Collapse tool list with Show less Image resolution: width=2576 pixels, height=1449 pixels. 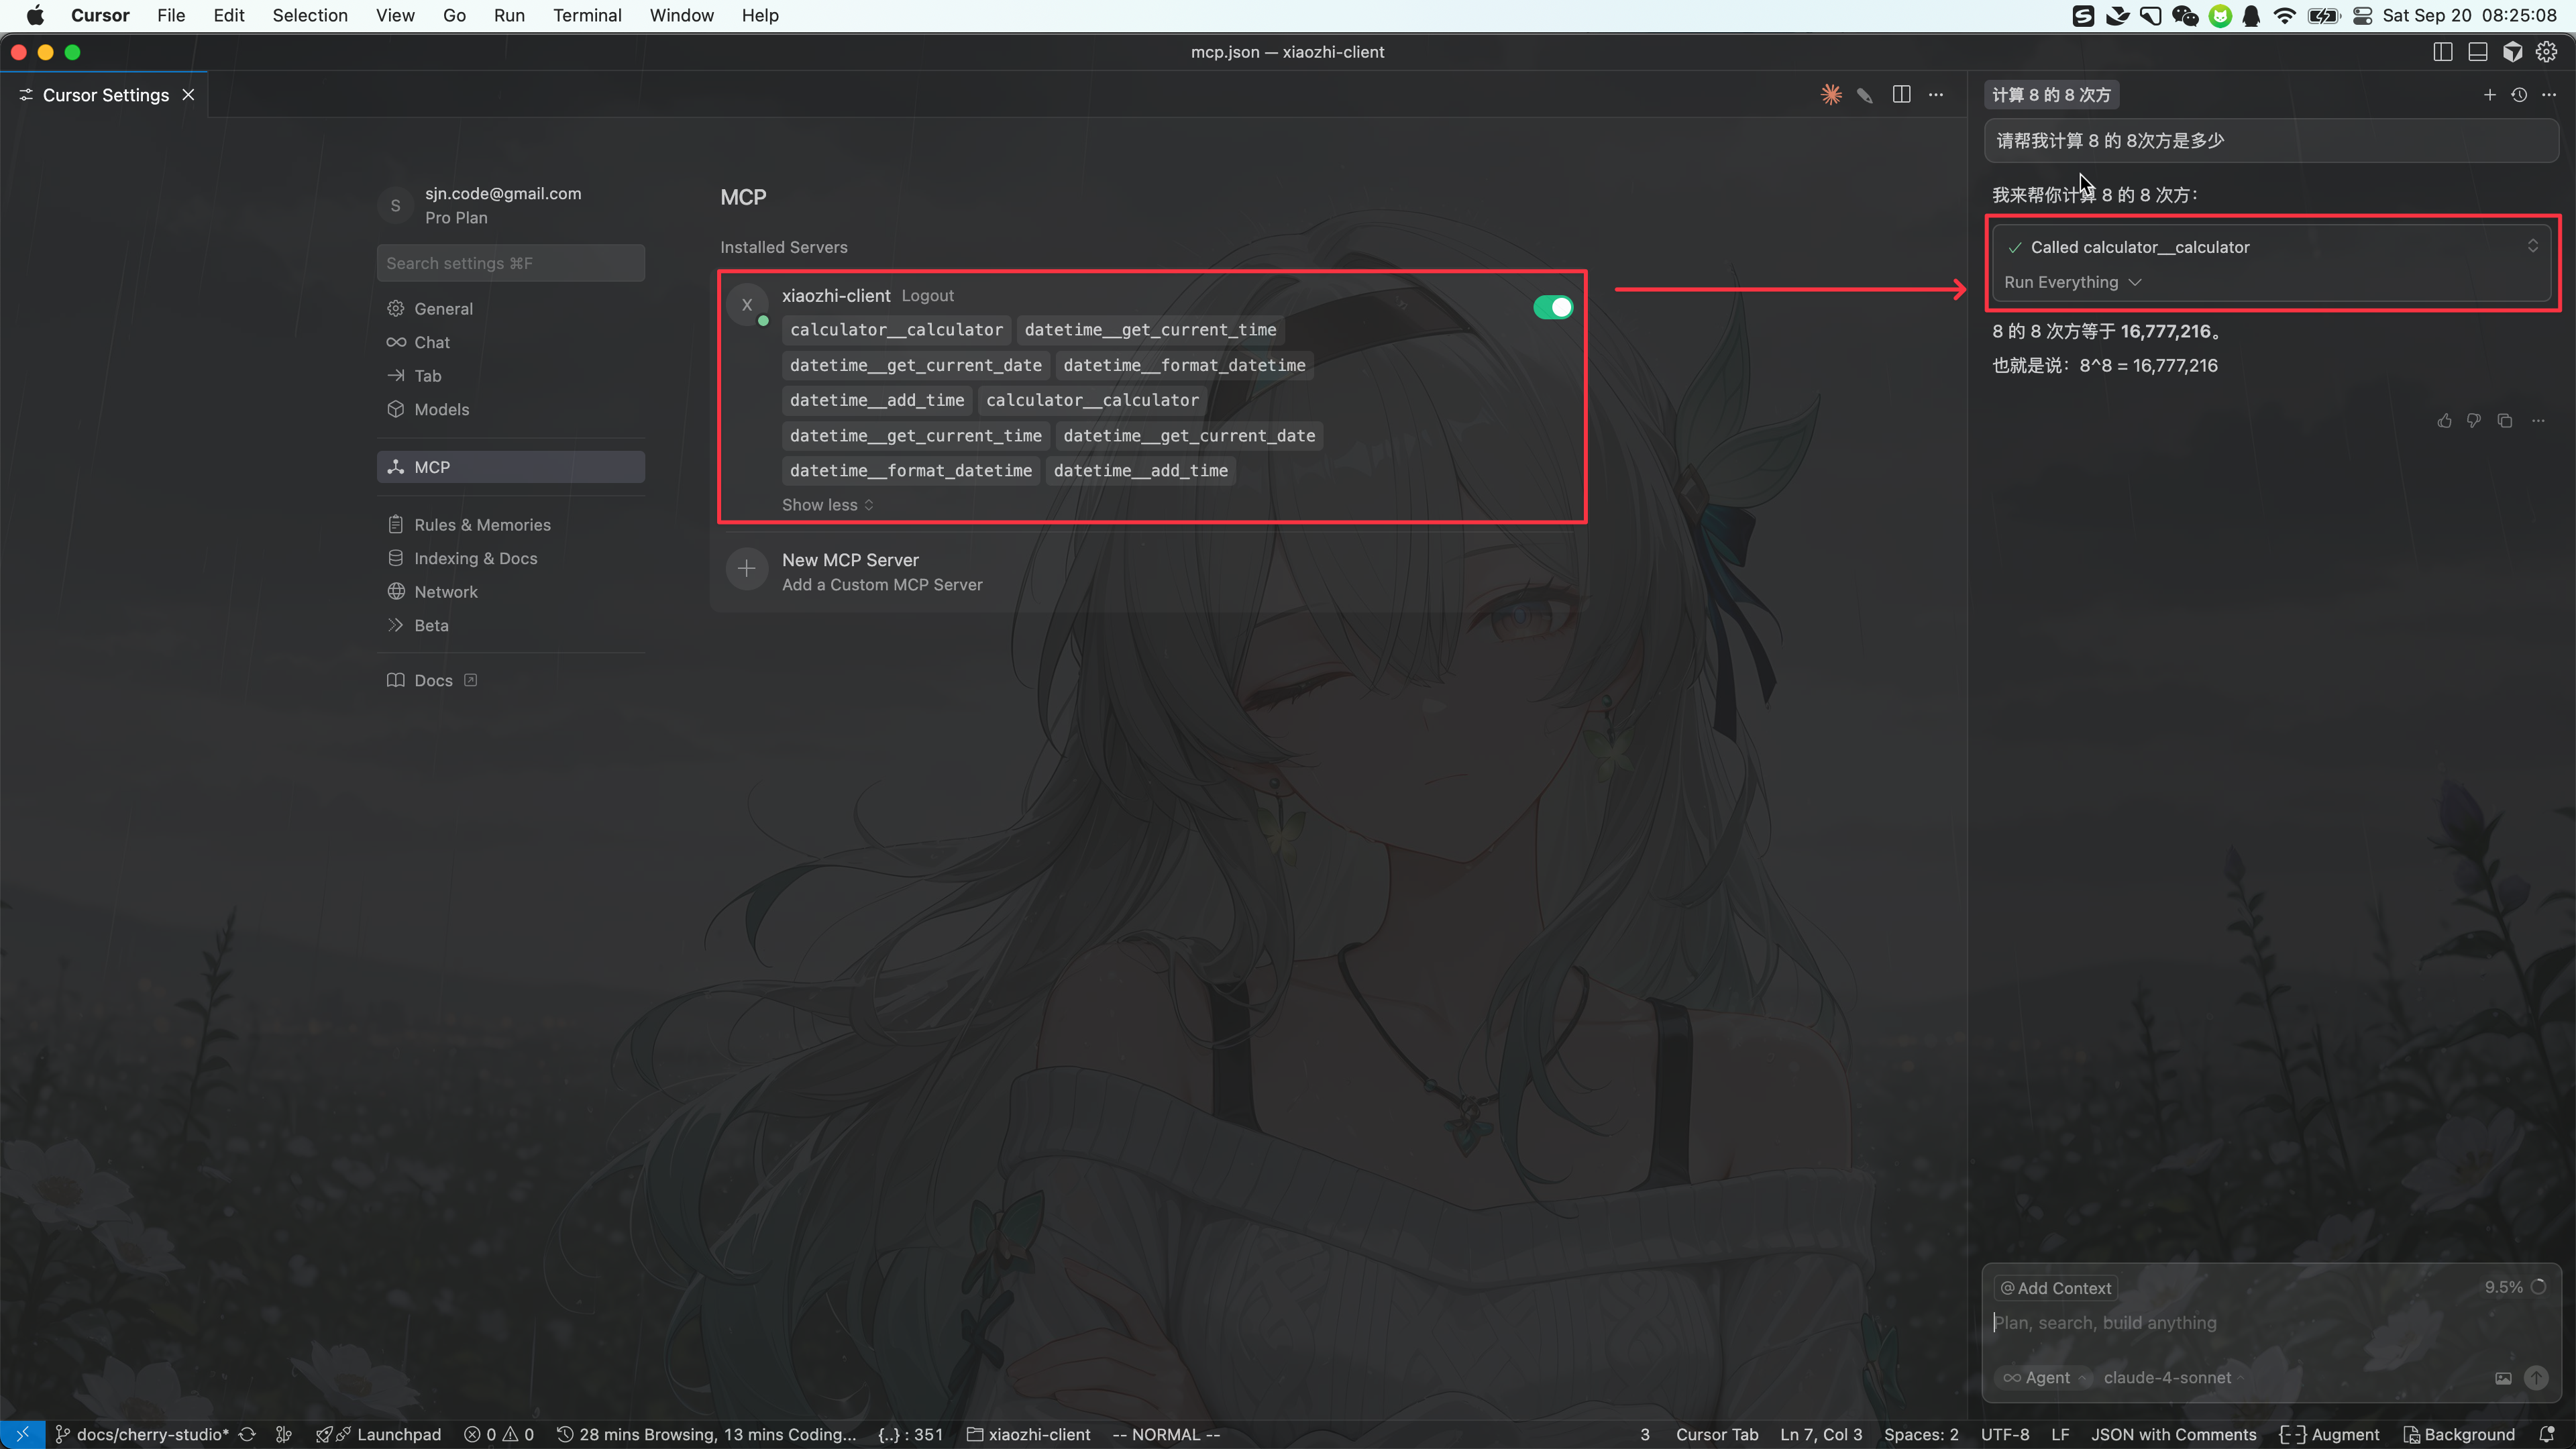[827, 505]
